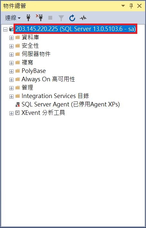Click the SQL Server Agent status icon
This screenshot has width=146, height=228.
coord(18,104)
